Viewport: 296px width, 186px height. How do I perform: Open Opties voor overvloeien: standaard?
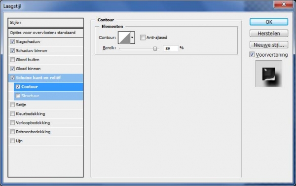[46, 33]
